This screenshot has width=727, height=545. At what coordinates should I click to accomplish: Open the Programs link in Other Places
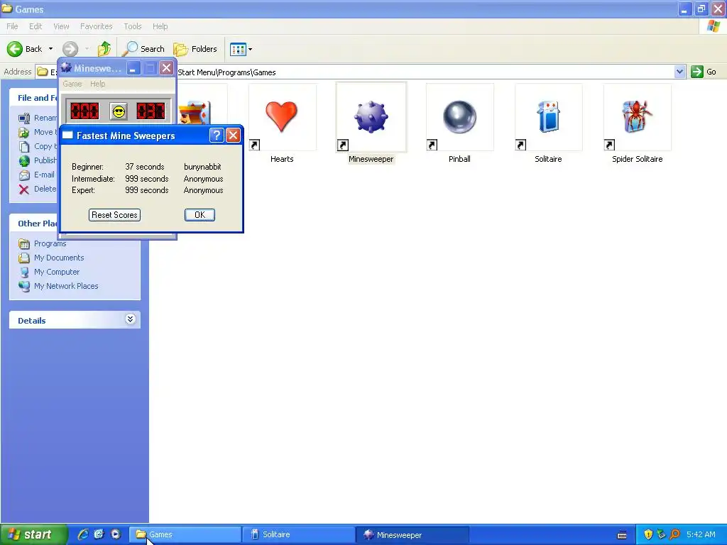[50, 244]
